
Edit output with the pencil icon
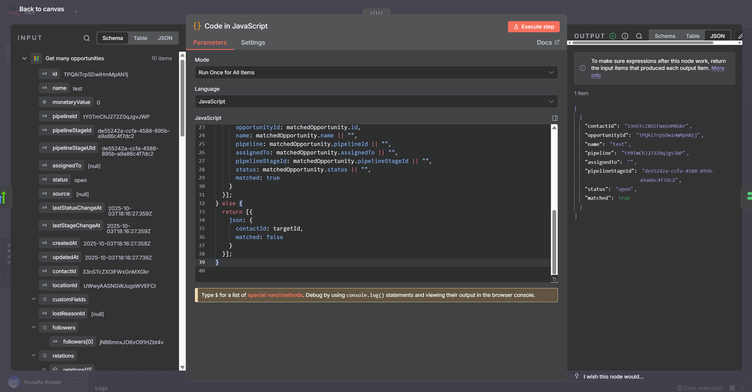pyautogui.click(x=740, y=36)
